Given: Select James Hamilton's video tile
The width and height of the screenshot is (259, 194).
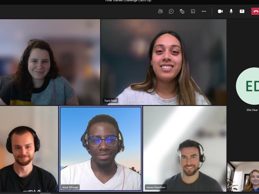Looking at the screenshot, I should pyautogui.click(x=185, y=149).
